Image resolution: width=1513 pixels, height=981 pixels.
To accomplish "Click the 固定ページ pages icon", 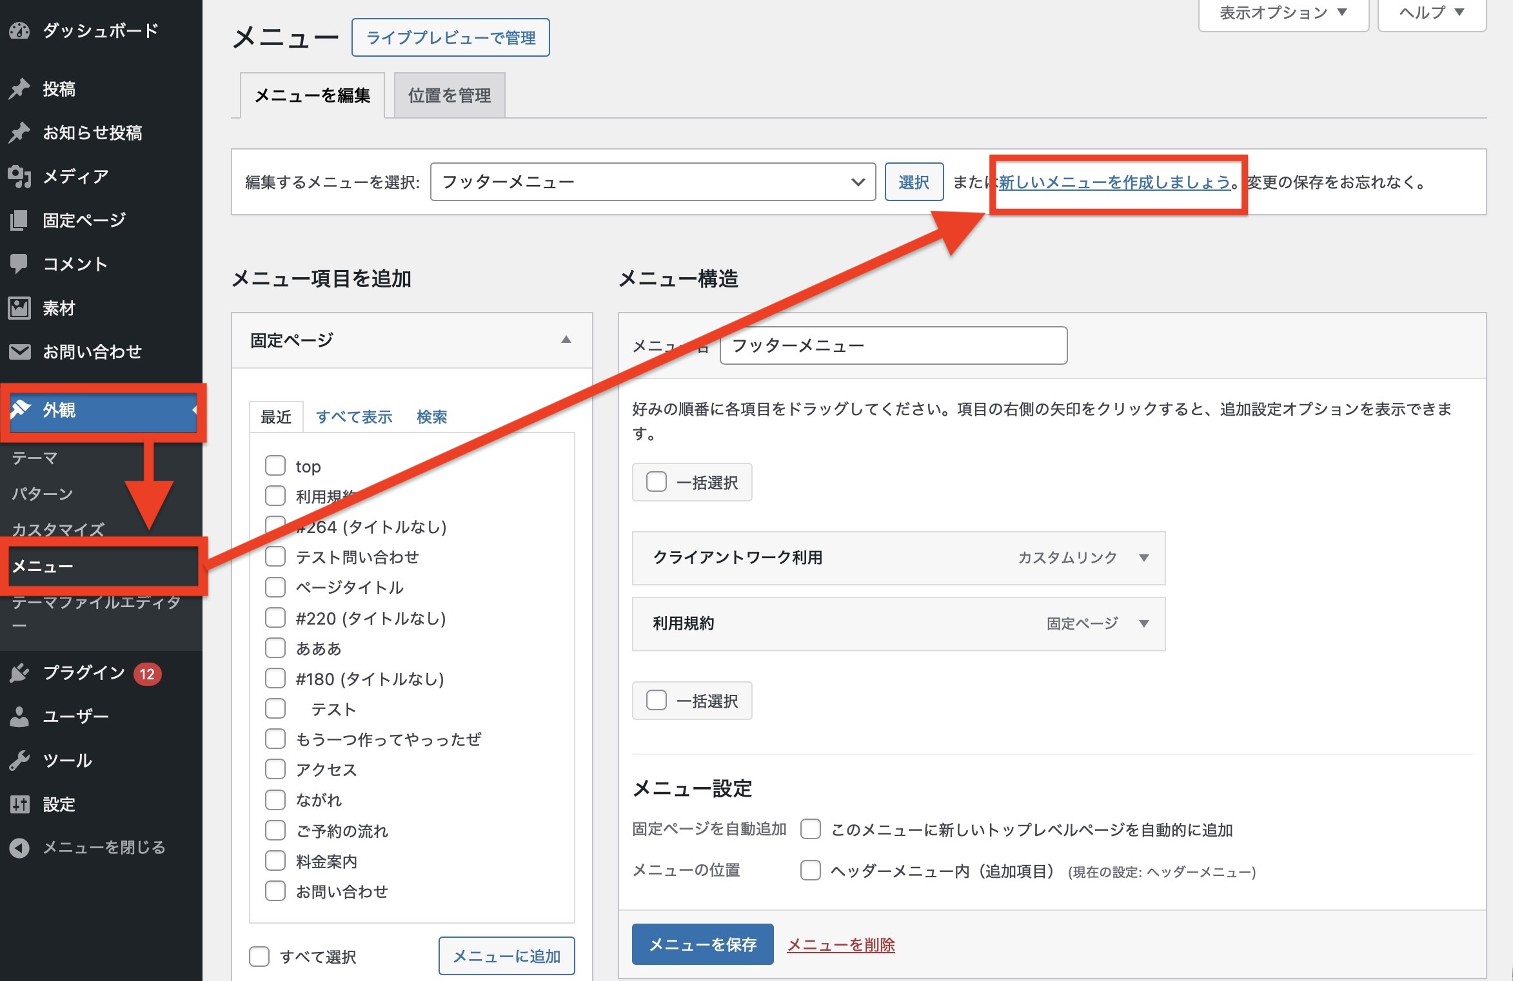I will click(x=19, y=220).
